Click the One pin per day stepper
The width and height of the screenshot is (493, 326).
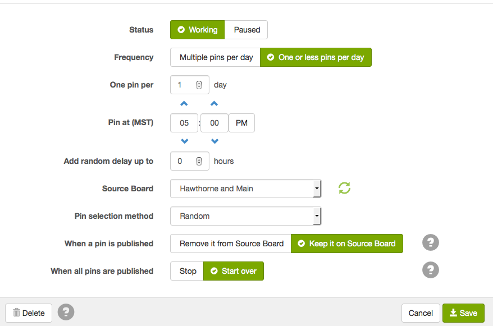tap(199, 85)
